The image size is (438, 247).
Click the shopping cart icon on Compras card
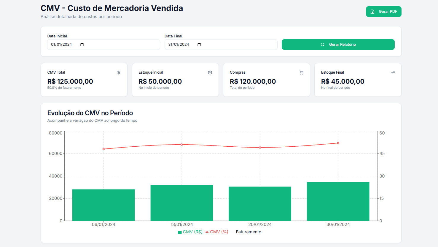301,72
